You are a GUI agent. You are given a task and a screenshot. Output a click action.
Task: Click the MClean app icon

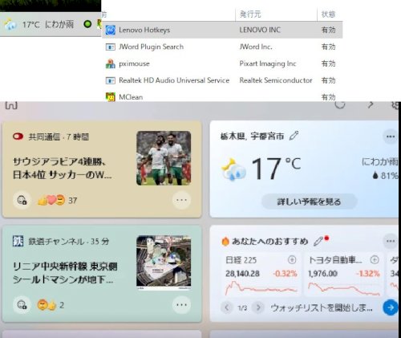click(111, 97)
